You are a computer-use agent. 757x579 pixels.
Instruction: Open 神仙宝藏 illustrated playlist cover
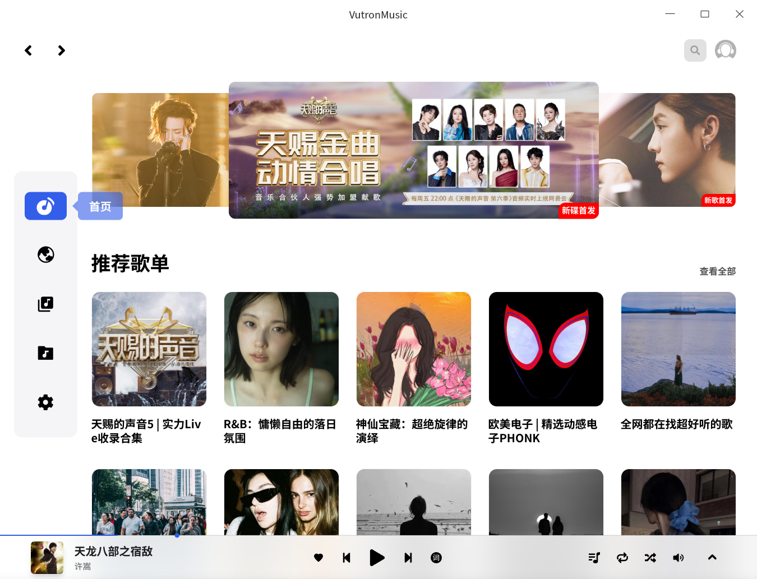(x=414, y=349)
